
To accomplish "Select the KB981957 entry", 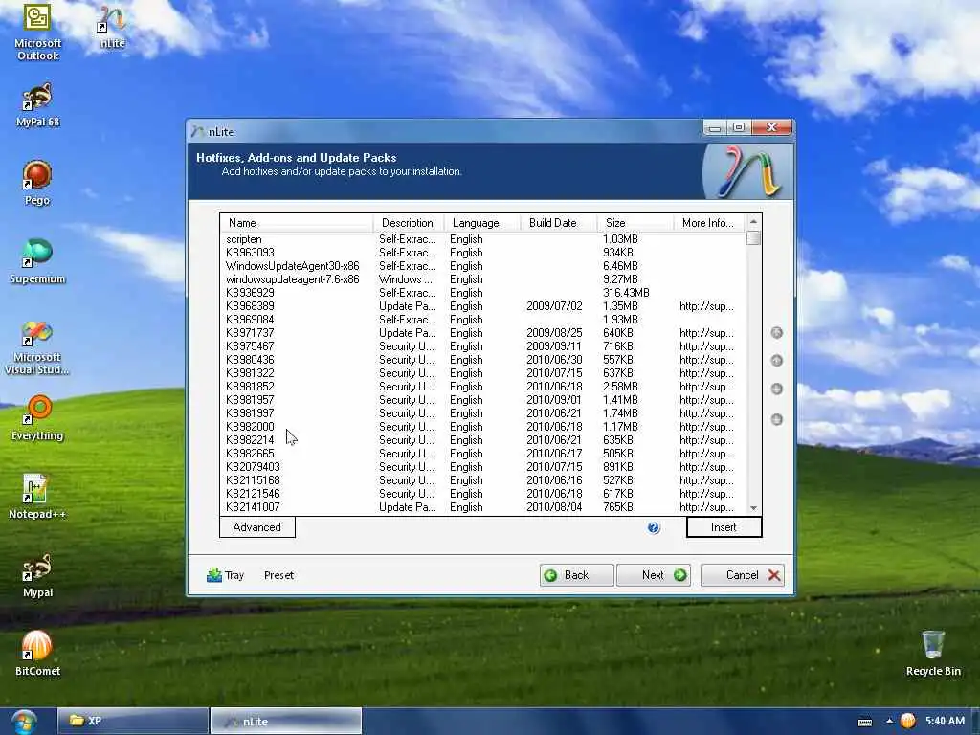I will click(483, 400).
